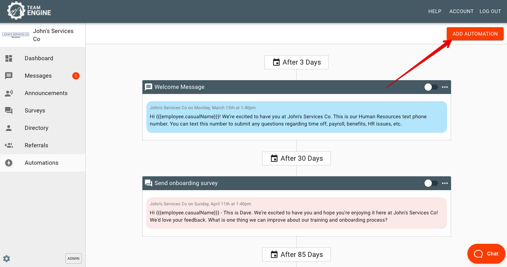
Task: Click the ADMIN badge button
Action: tap(73, 258)
